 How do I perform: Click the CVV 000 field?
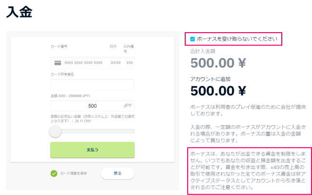130,63
